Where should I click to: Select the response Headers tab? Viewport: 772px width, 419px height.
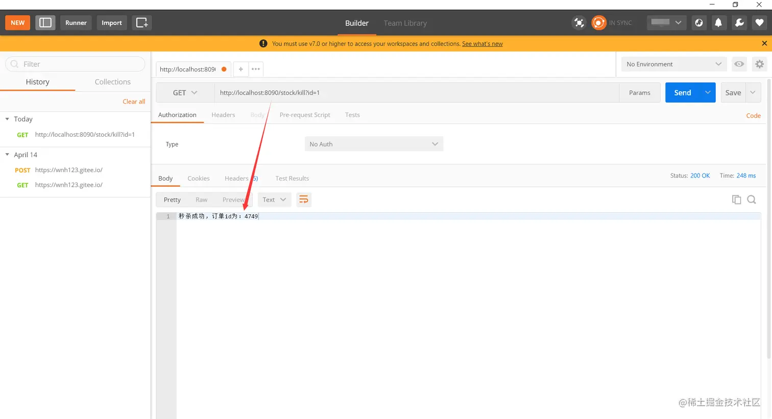[241, 178]
